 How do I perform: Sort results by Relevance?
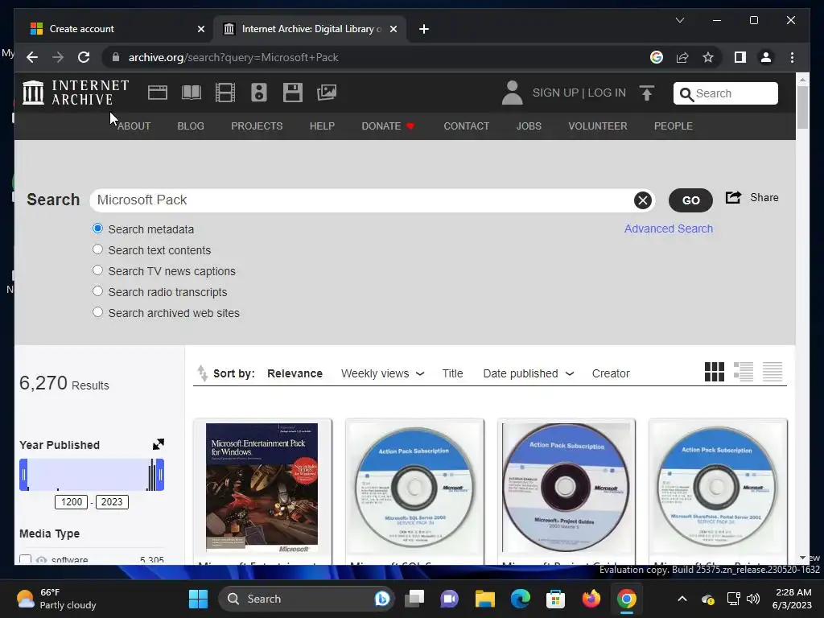[x=295, y=373]
